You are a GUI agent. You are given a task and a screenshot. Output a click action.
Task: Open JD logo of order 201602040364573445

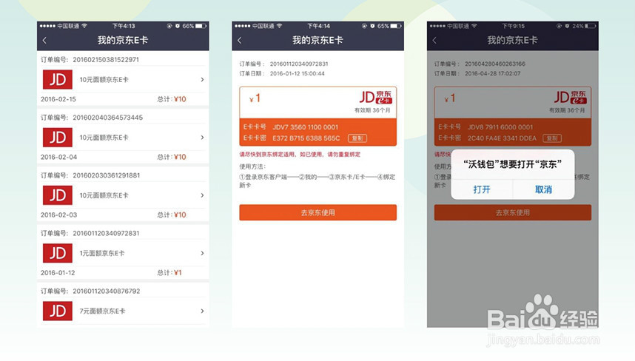58,137
